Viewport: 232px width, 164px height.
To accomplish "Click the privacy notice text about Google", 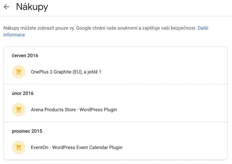I will 100,28.
